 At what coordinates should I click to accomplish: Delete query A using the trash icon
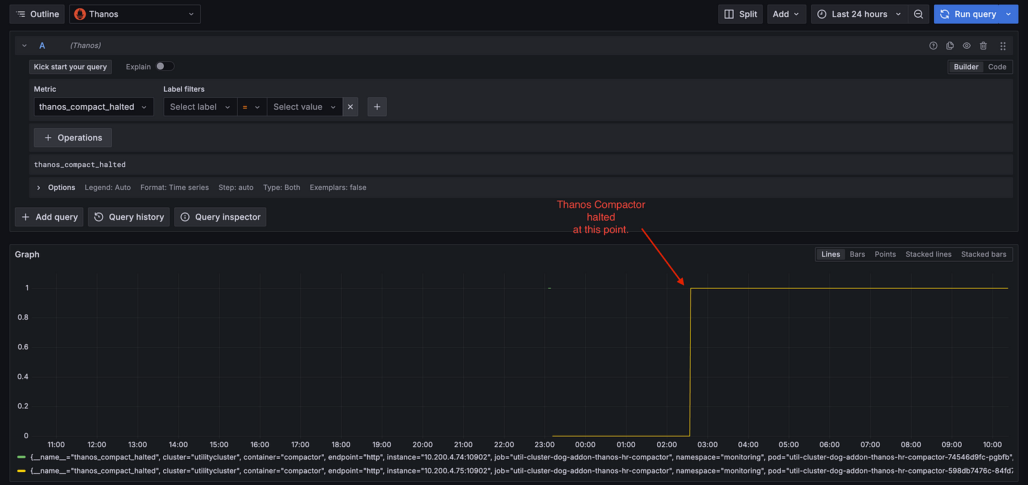[983, 46]
